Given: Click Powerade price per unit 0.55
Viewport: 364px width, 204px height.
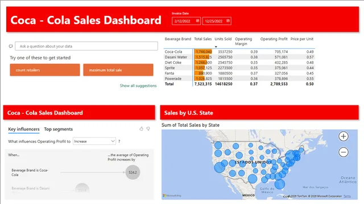Looking at the screenshot, I should click(309, 78).
